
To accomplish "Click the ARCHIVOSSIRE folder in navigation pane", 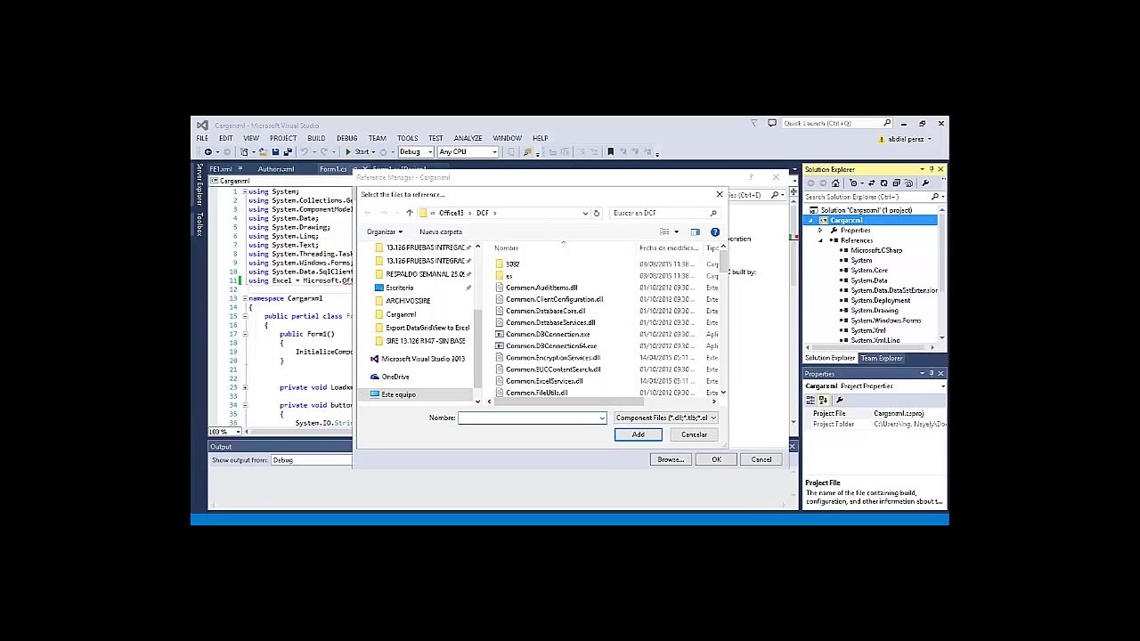I will click(408, 301).
